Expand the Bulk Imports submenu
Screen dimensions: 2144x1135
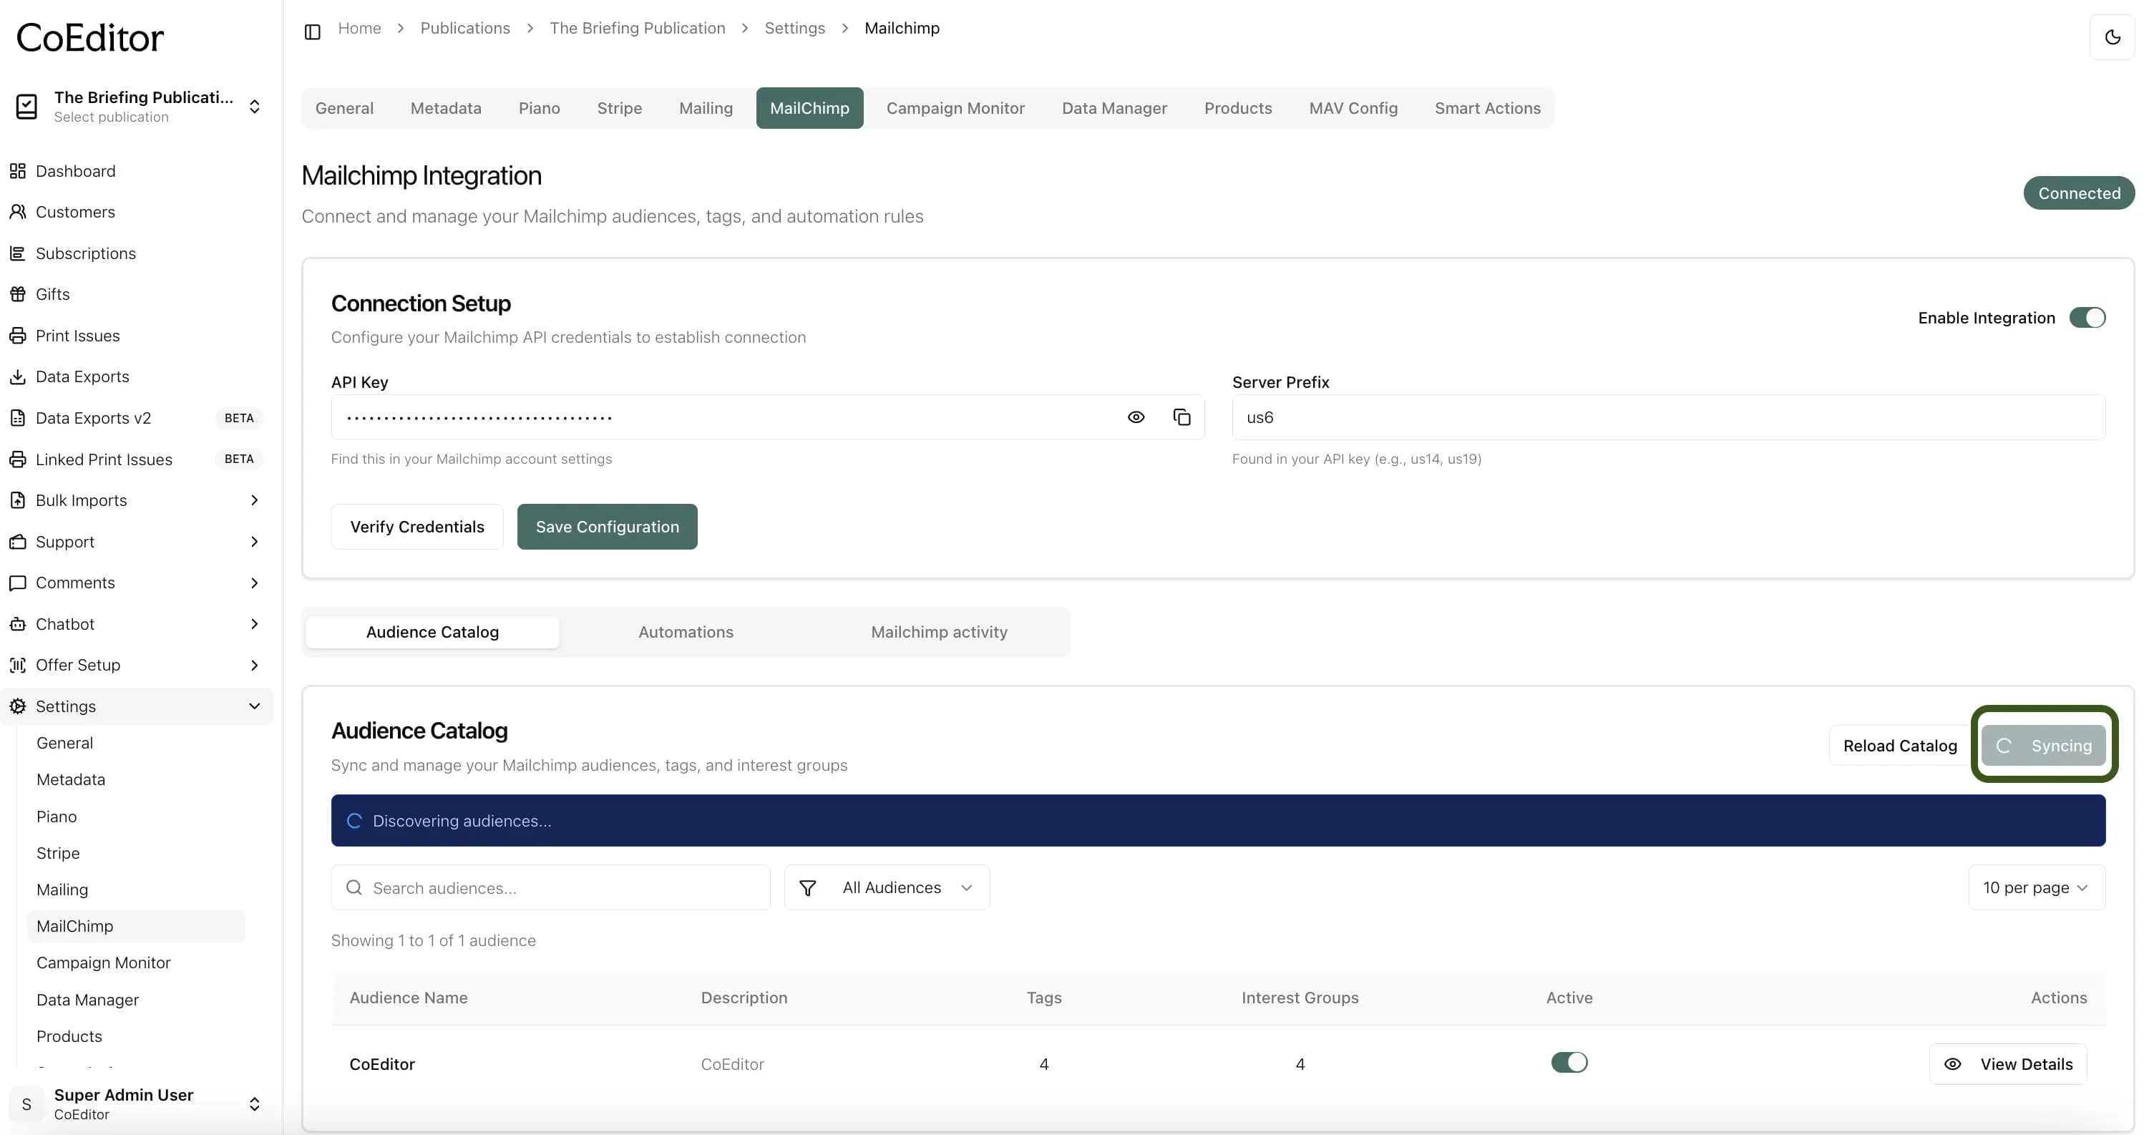[x=254, y=500]
